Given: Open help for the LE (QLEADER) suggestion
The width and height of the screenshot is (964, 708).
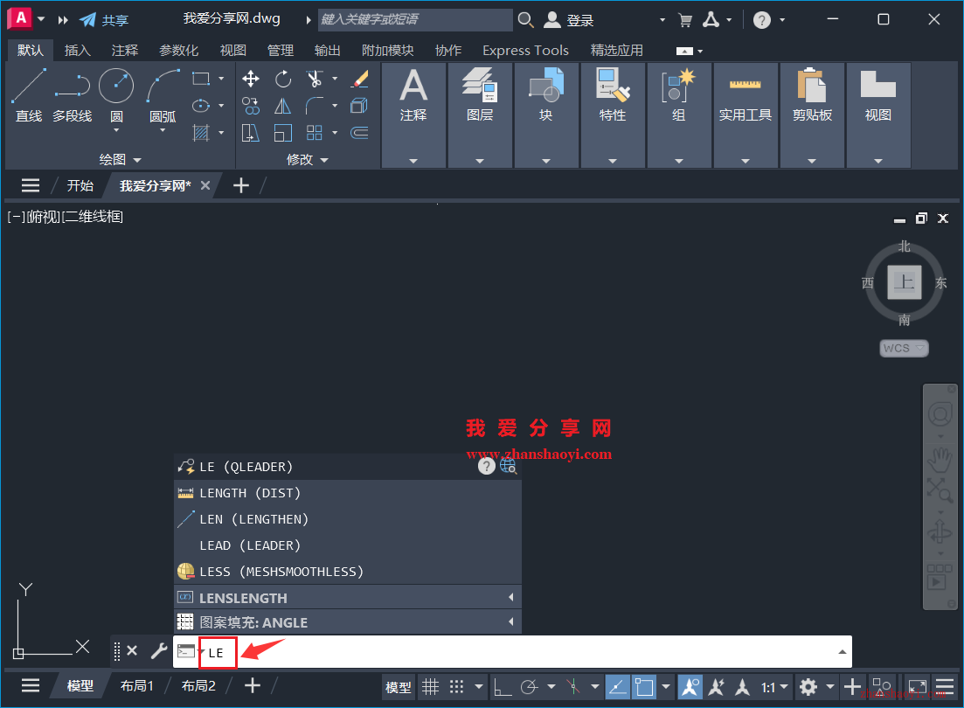Looking at the screenshot, I should (486, 466).
